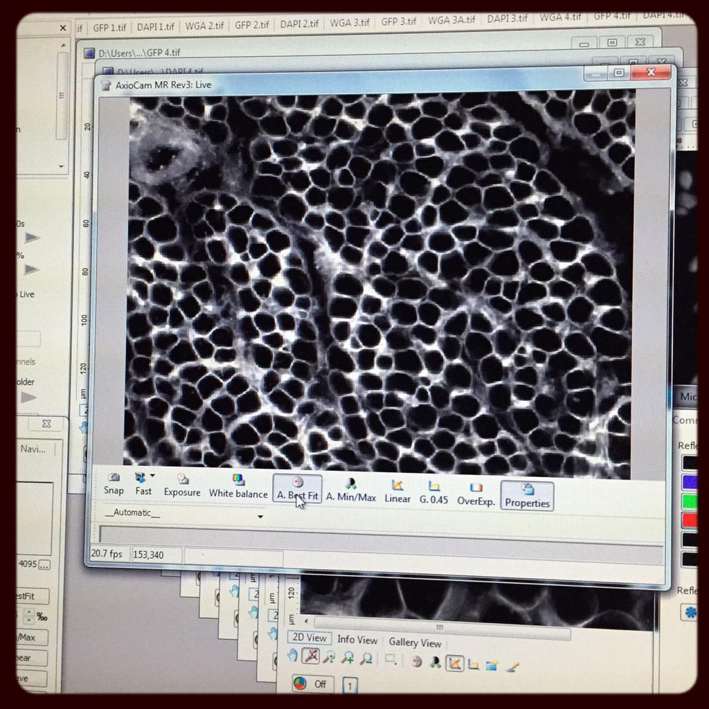Click the empty text field above status bar

pyautogui.click(x=382, y=537)
